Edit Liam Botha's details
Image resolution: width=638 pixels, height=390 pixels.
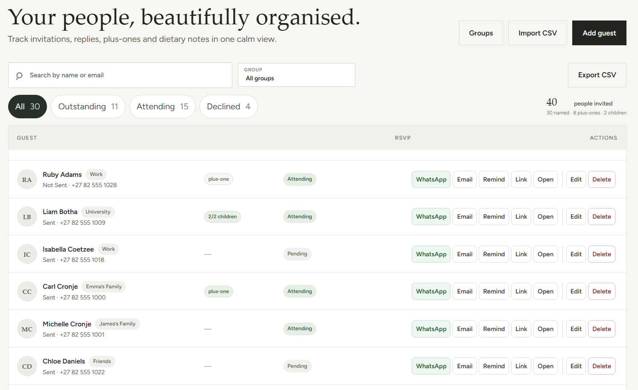(x=576, y=217)
